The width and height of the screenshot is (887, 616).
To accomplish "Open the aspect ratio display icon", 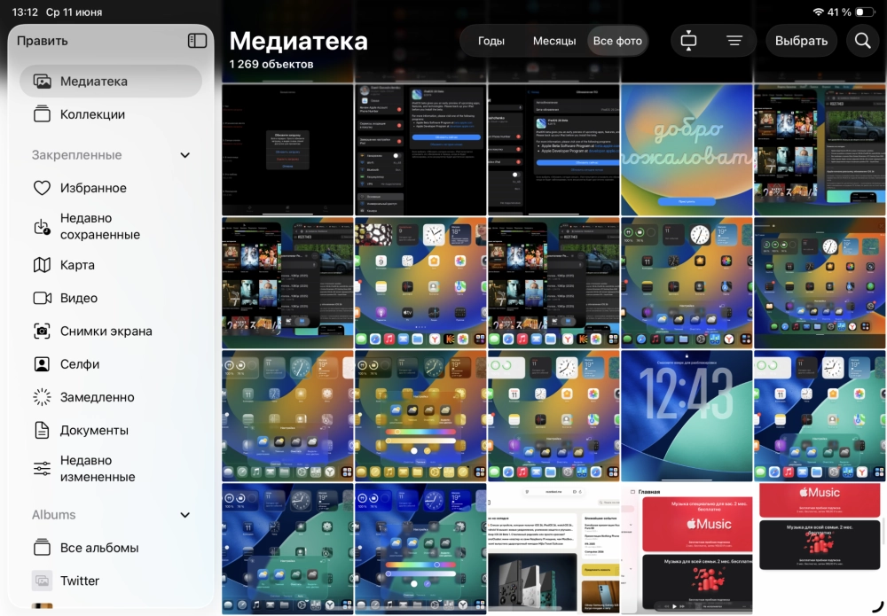I will click(689, 41).
